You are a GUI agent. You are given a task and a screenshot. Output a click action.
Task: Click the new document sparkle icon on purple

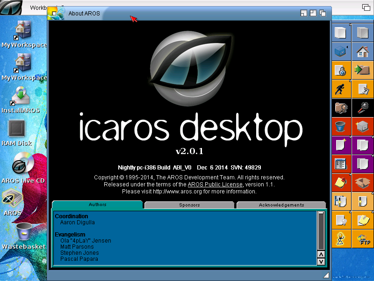[x=341, y=145]
